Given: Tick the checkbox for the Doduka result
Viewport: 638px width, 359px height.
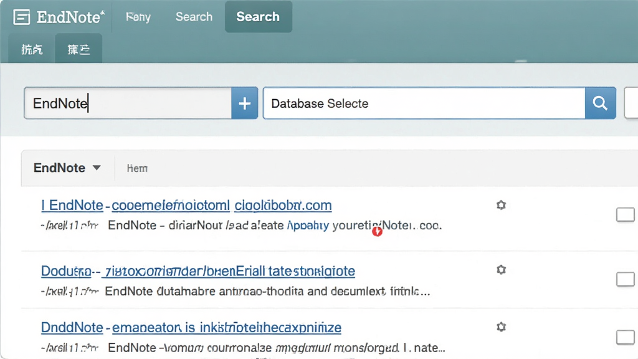Looking at the screenshot, I should 626,279.
